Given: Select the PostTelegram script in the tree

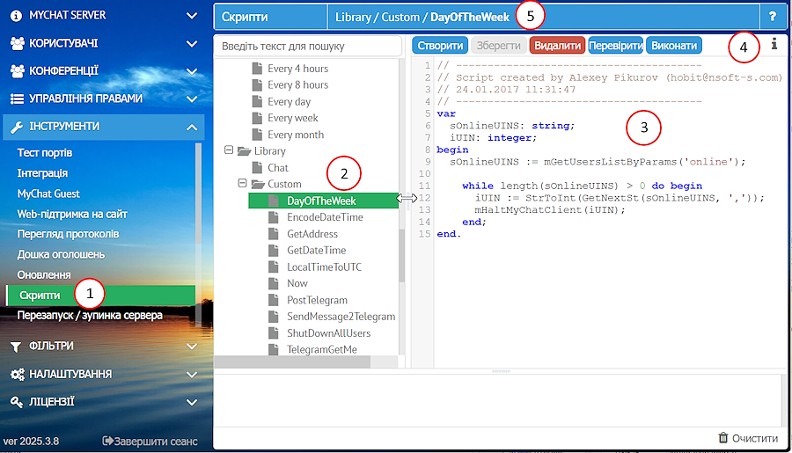Looking at the screenshot, I should coord(317,300).
